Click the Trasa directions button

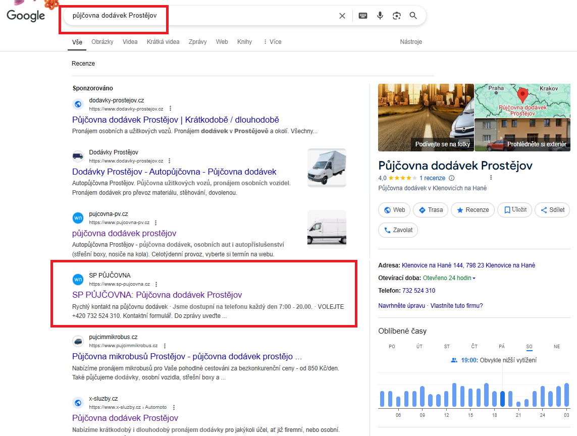tap(431, 210)
